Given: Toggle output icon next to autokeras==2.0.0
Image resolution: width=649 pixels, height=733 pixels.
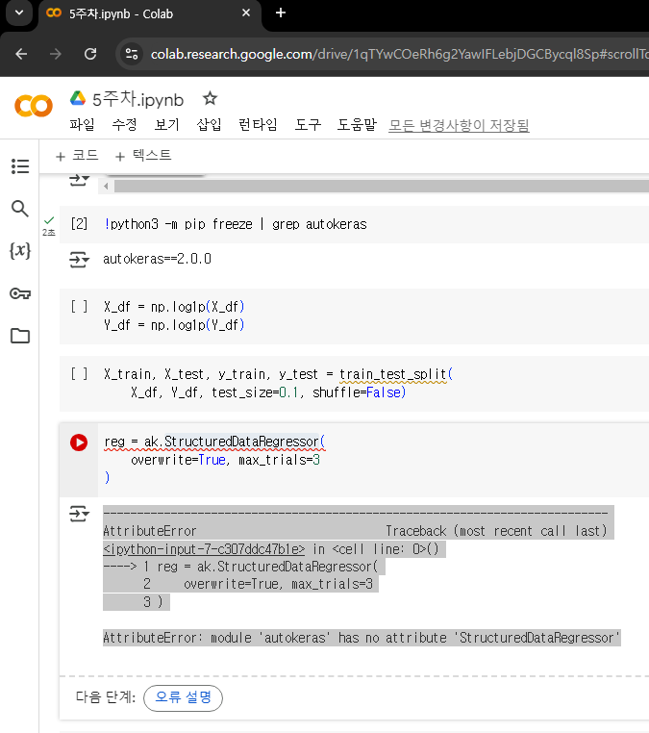Looking at the screenshot, I should click(79, 260).
